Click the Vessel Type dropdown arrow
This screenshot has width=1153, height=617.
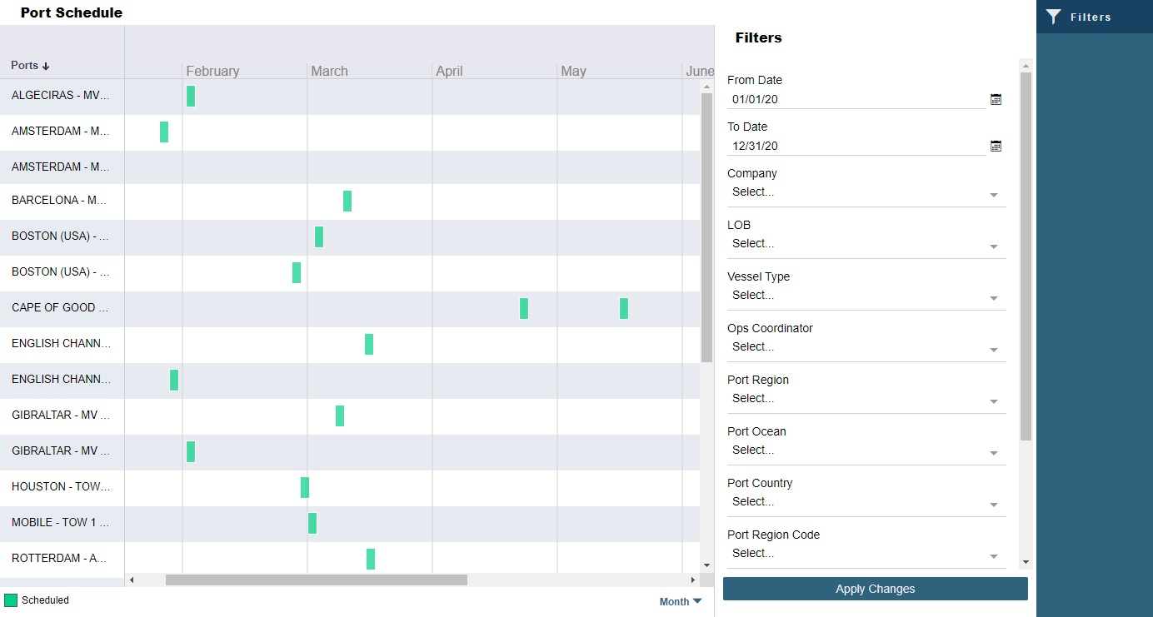(x=993, y=297)
